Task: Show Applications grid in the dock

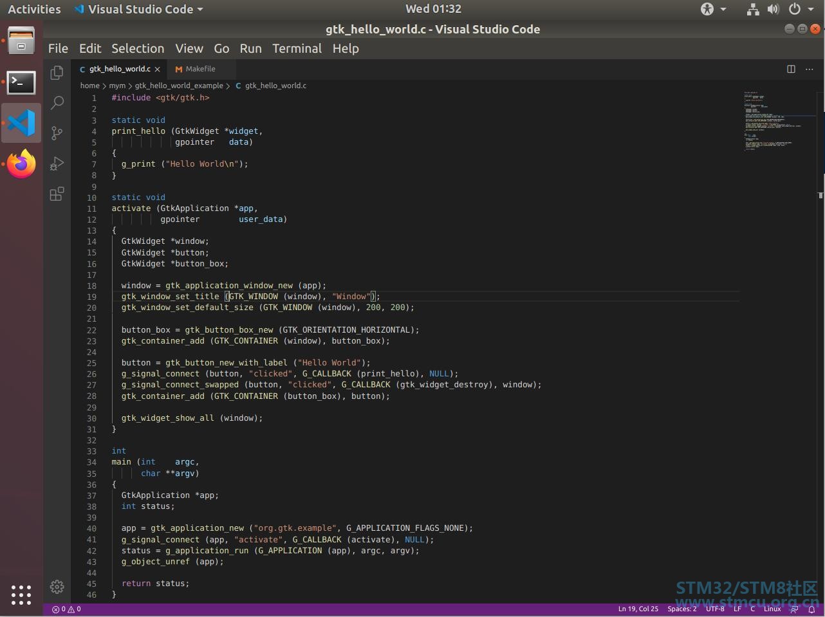Action: (x=21, y=594)
